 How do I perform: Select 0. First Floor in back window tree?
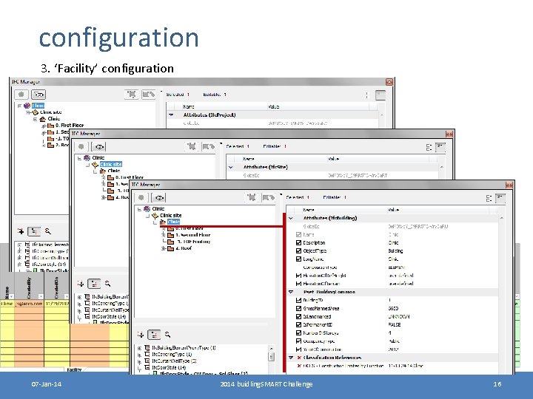tap(70, 125)
